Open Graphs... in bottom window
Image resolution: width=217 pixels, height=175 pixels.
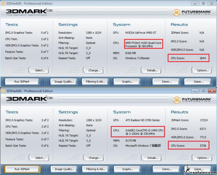click(x=127, y=169)
